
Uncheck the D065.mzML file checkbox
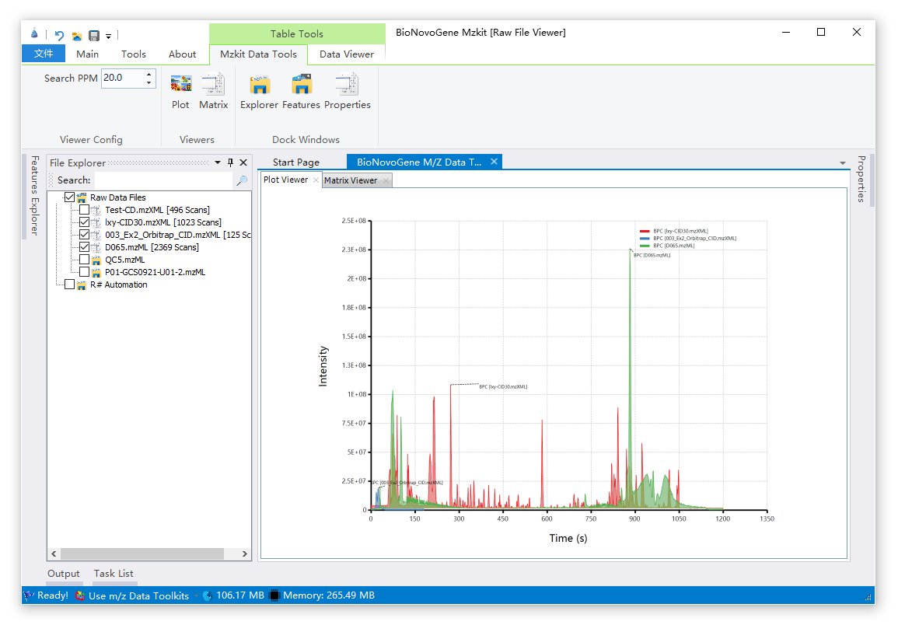(x=85, y=247)
